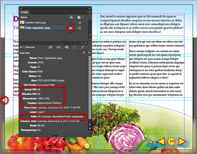
Task: Click the Link Info vertical scrollbar thumb
Action: click(90, 87)
